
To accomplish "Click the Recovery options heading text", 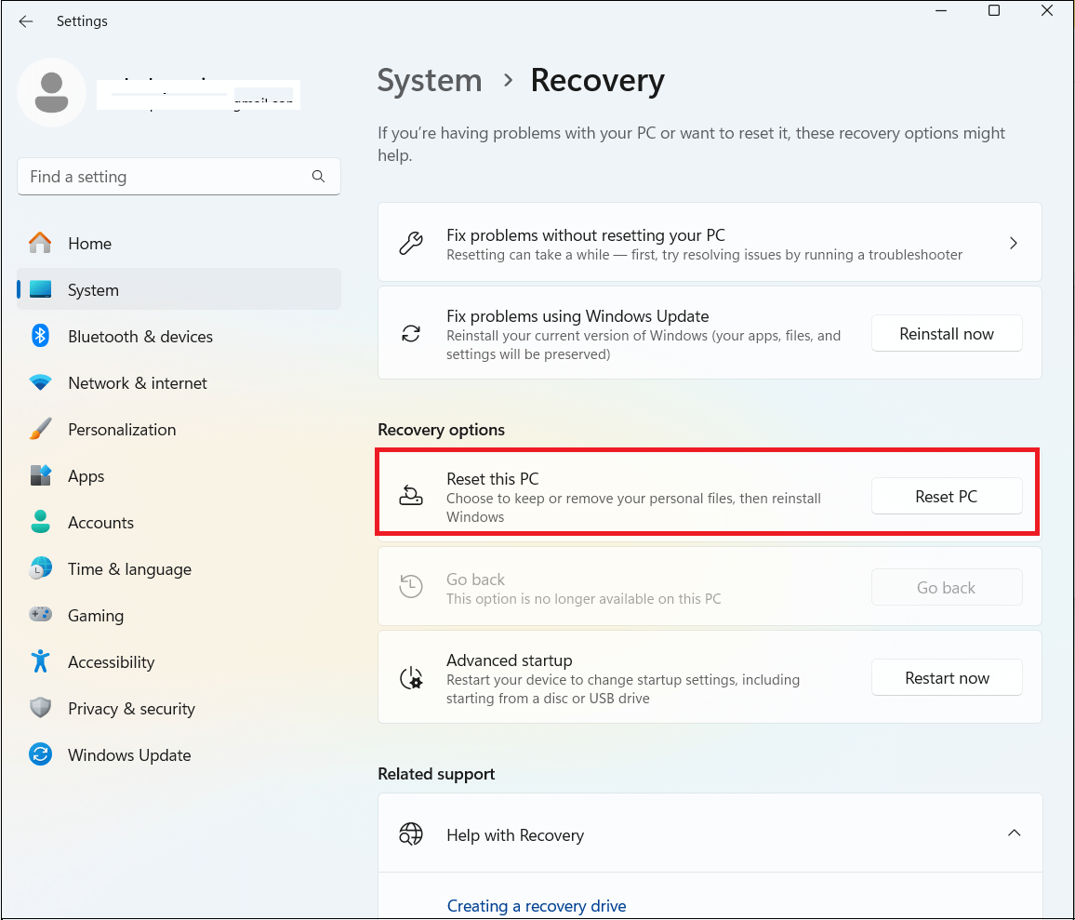I will coord(441,430).
